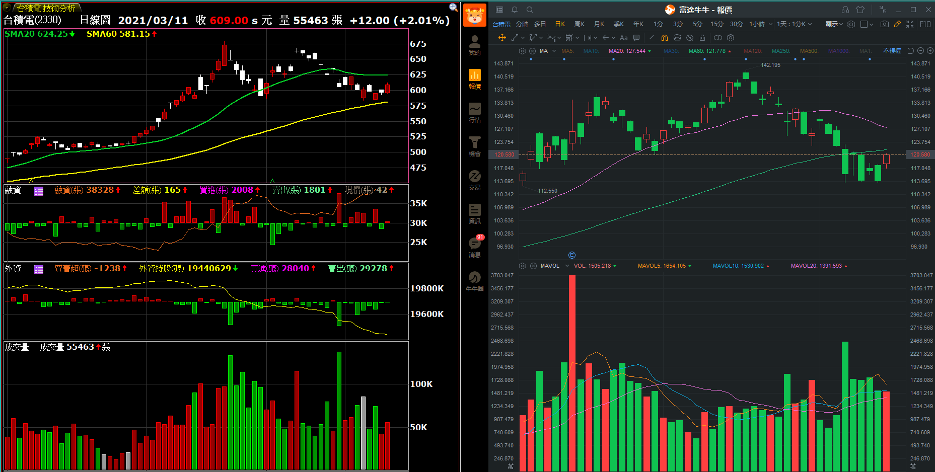The height and width of the screenshot is (472, 935).
Task: Toggle hide-drawings eye icon in drawing toolbar
Action: [x=689, y=38]
